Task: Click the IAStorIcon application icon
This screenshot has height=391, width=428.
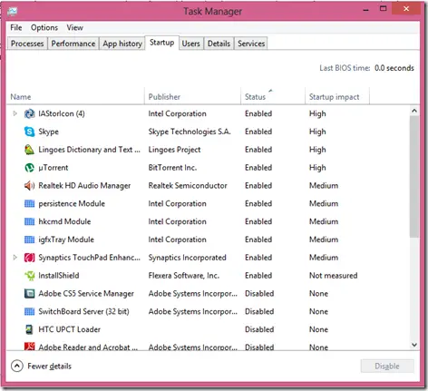Action: 29,113
